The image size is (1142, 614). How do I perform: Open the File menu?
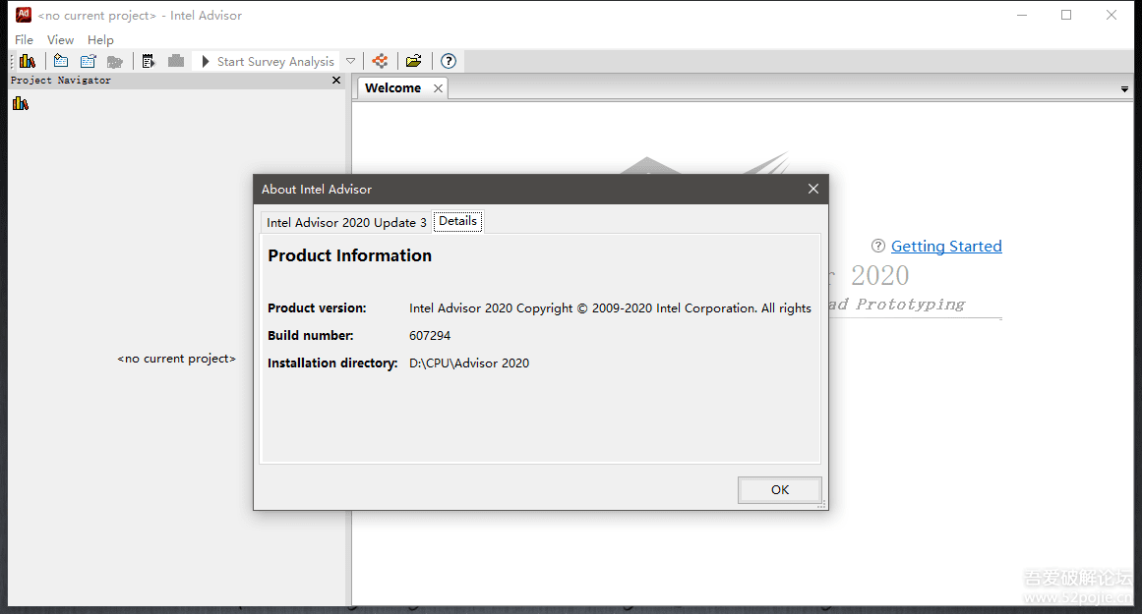[24, 39]
